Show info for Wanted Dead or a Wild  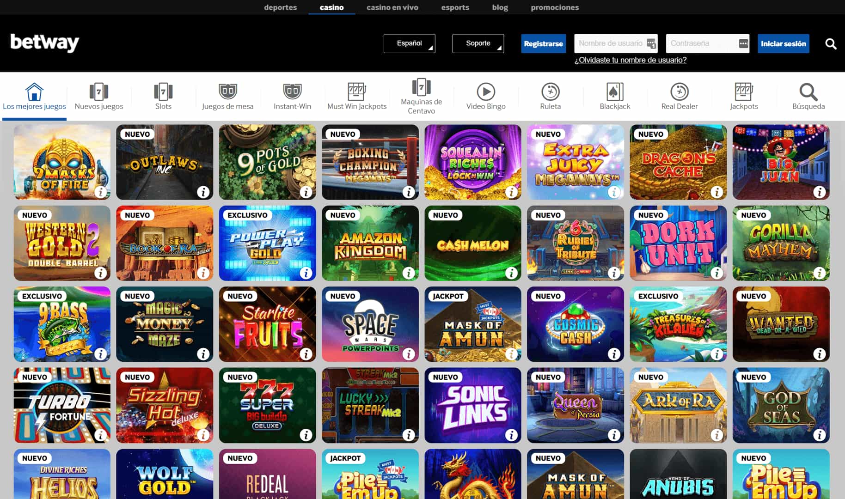(x=819, y=354)
